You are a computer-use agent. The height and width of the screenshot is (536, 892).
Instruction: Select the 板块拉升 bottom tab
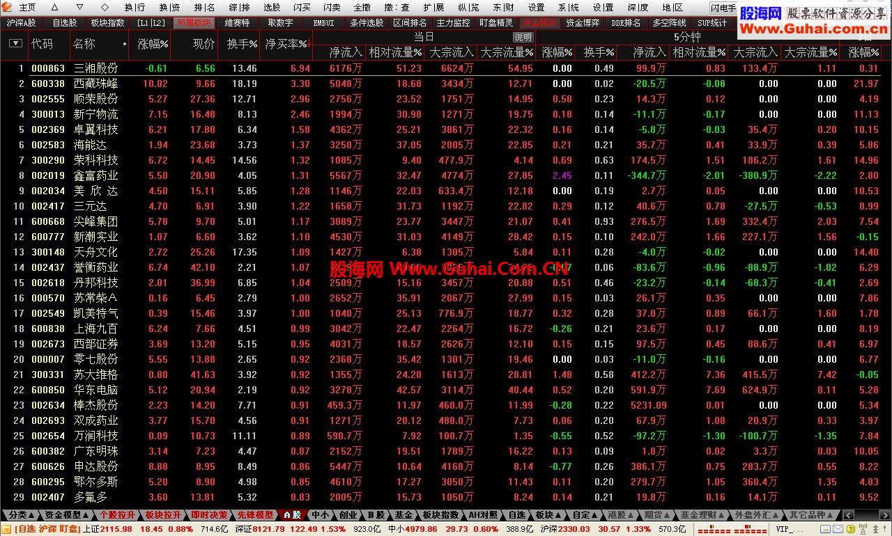click(163, 515)
